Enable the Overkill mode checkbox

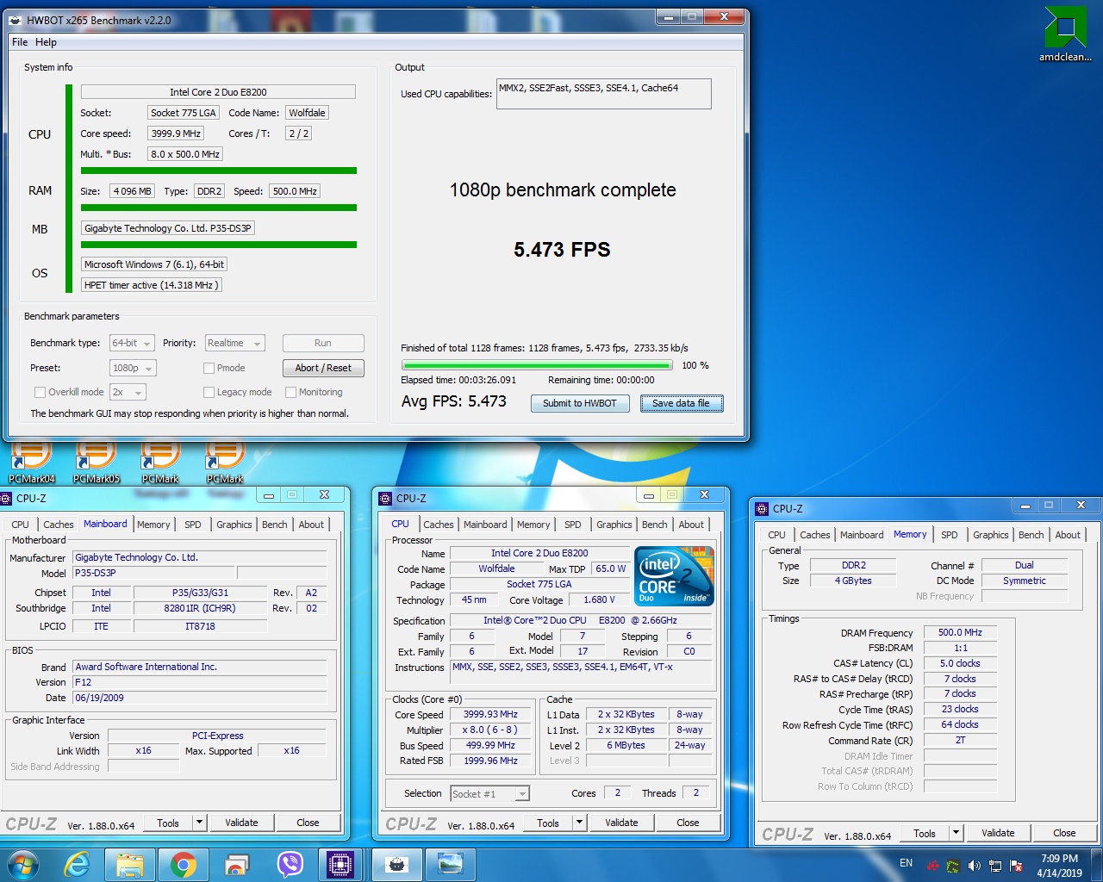40,392
